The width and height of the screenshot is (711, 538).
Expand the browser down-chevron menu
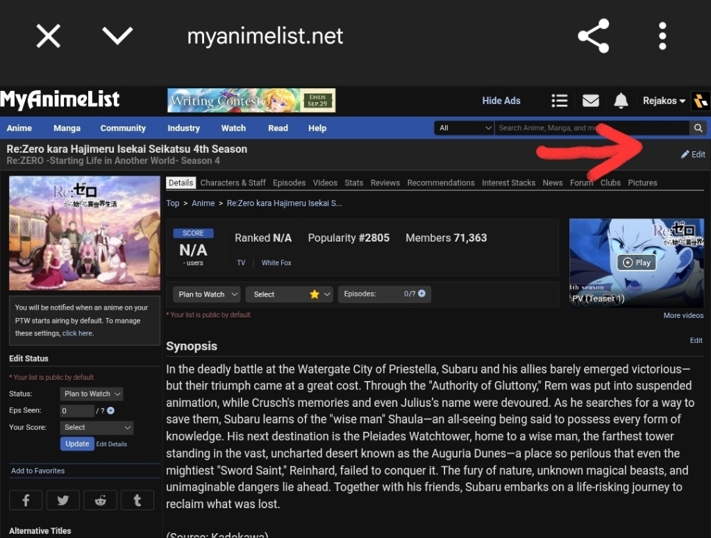click(x=117, y=36)
